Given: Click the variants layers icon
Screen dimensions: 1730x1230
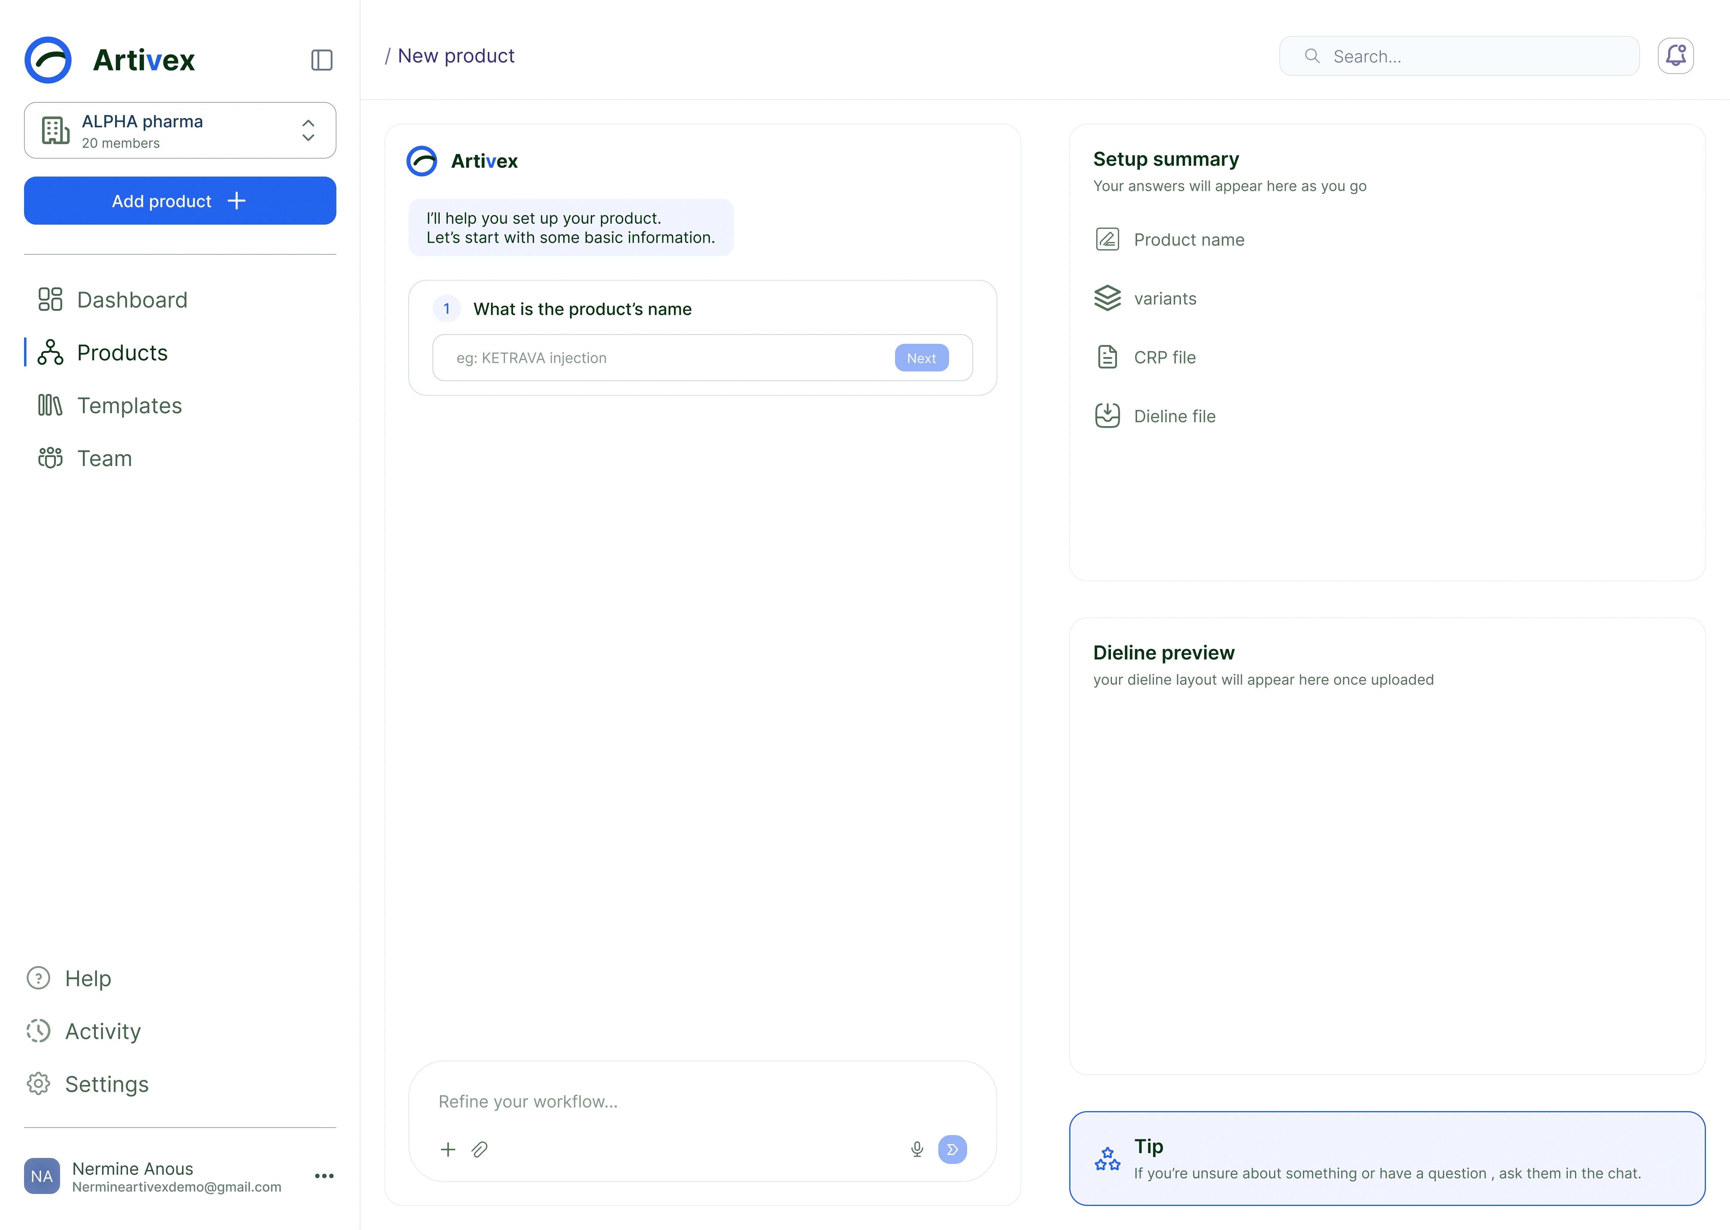Looking at the screenshot, I should tap(1107, 298).
